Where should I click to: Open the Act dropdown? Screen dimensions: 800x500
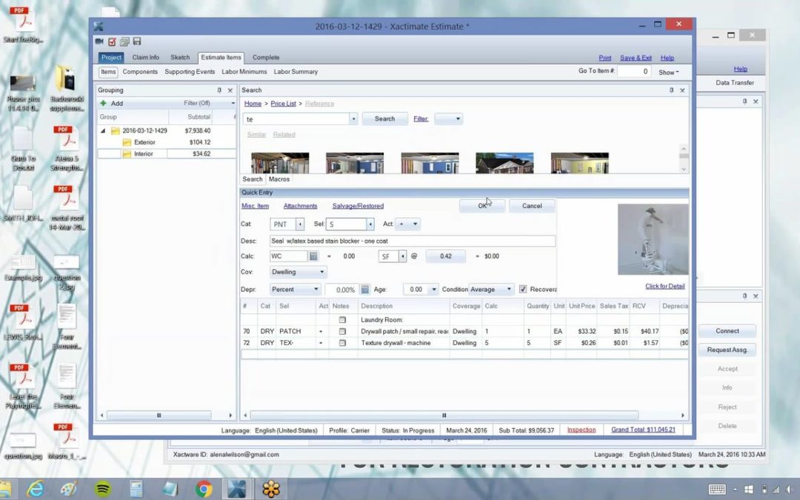pyautogui.click(x=408, y=224)
